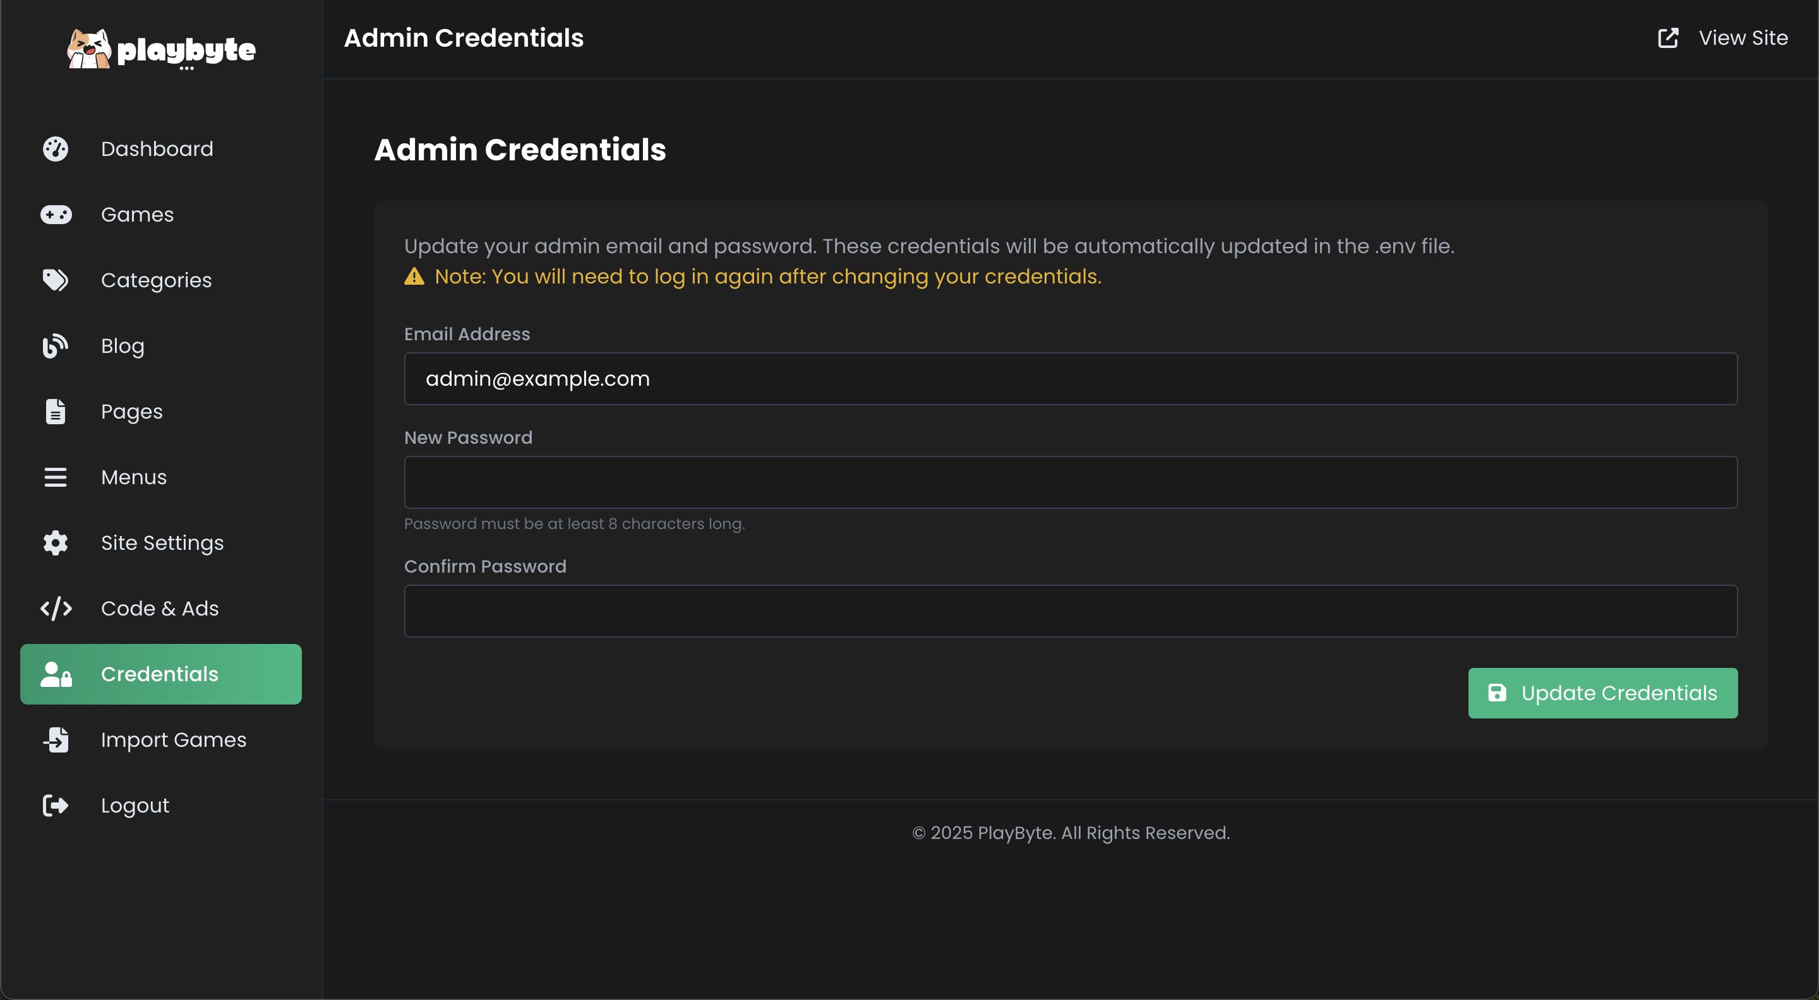The height and width of the screenshot is (1000, 1819).
Task: Click the Code & Ads brackets icon
Action: [x=56, y=609]
